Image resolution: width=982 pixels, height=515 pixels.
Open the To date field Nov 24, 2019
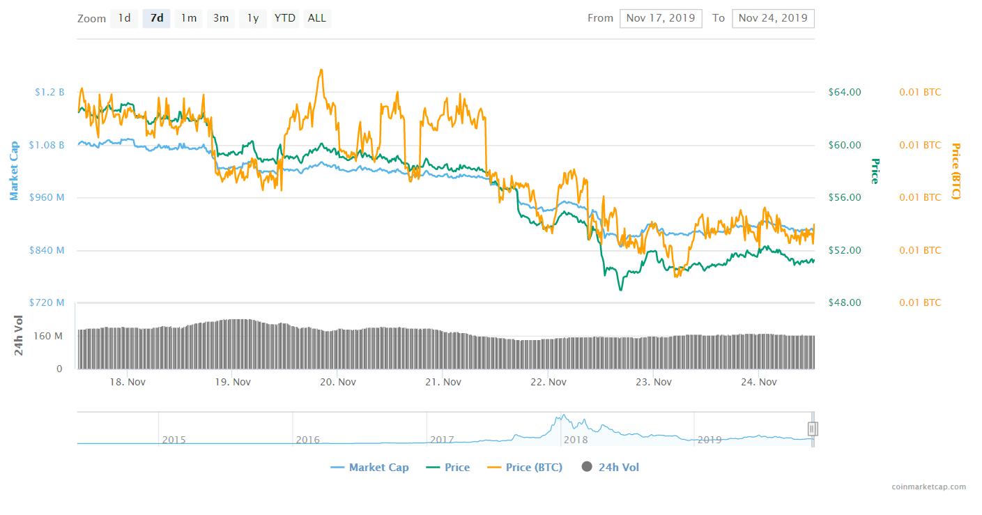coord(773,18)
